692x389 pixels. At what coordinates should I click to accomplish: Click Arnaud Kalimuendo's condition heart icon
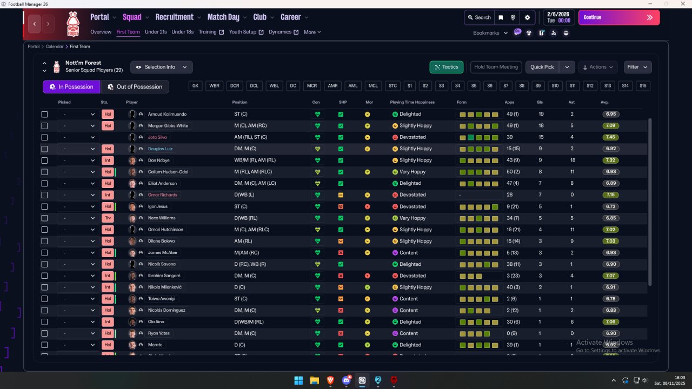tap(318, 115)
